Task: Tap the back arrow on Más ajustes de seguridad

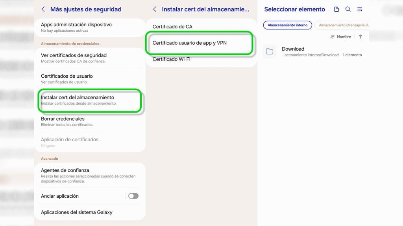Action: pos(43,9)
